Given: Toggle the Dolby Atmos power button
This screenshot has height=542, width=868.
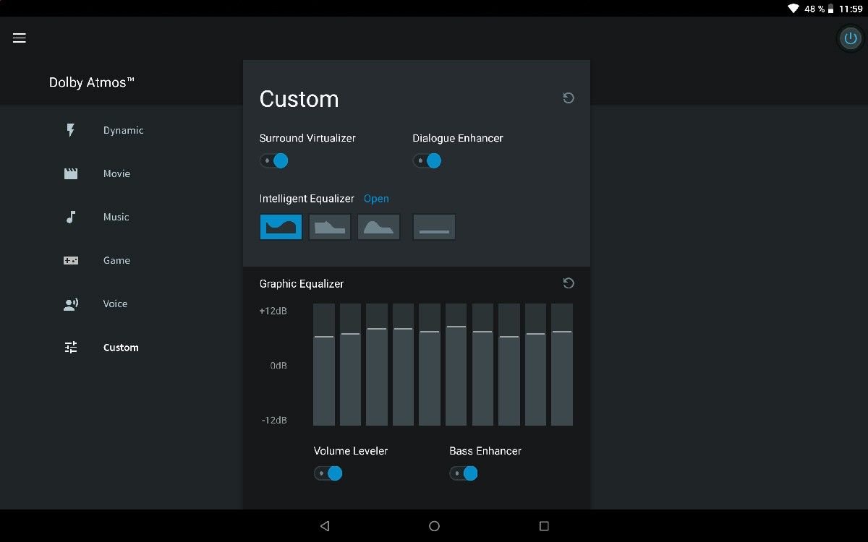Looking at the screenshot, I should tap(850, 39).
